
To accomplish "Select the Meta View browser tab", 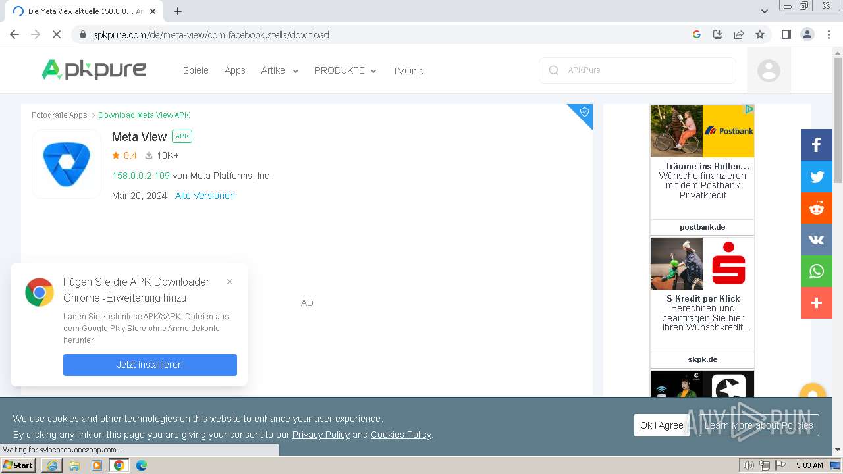I will point(84,11).
